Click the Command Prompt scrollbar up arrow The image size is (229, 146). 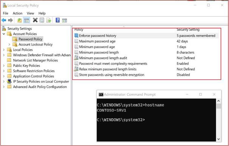point(218,101)
